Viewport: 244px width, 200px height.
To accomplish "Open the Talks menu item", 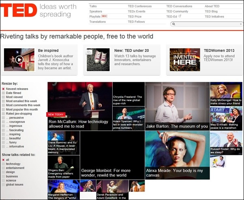I will tap(93, 6).
